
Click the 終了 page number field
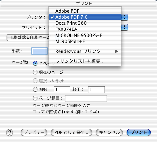(x=96, y=89)
